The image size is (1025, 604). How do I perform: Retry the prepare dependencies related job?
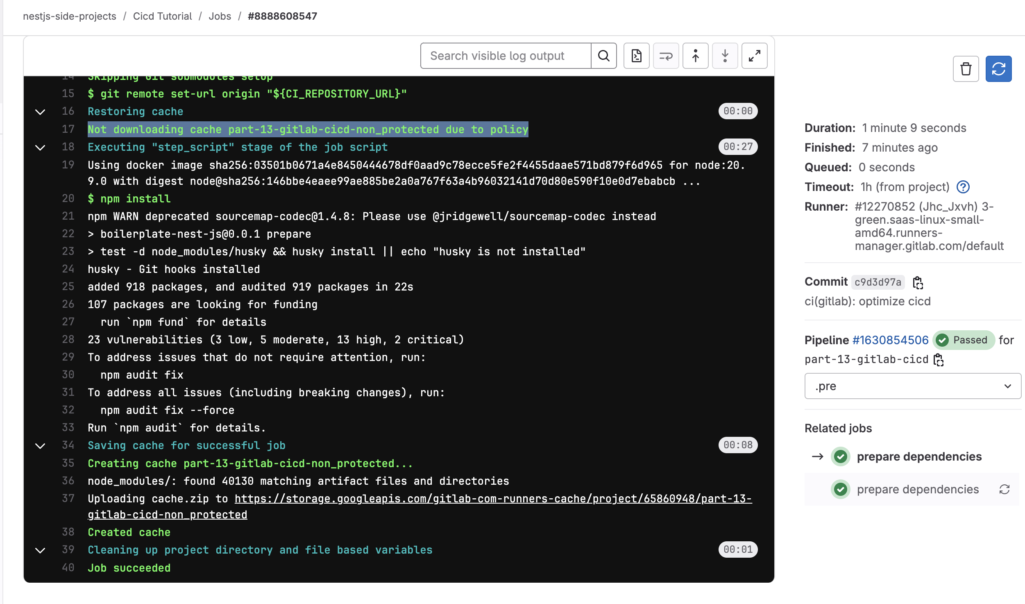point(1004,489)
